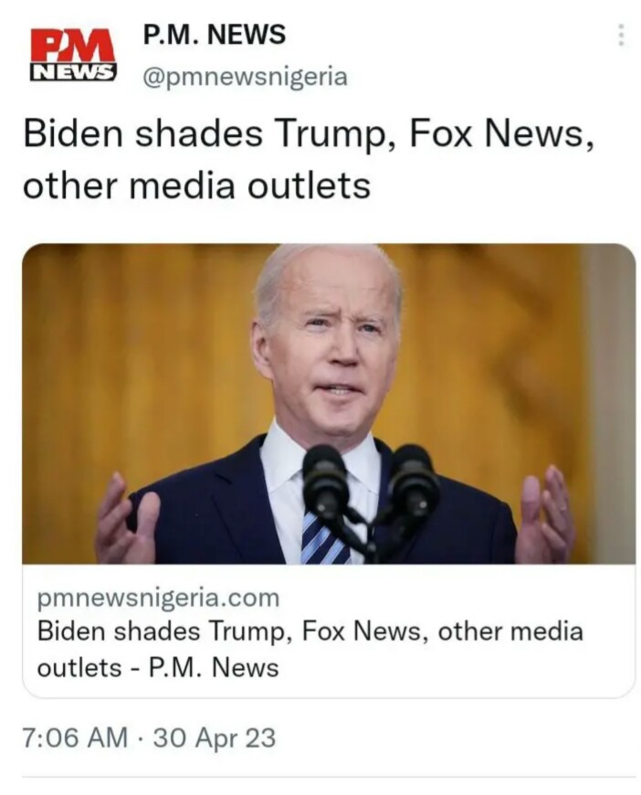Click card text 'outlets - P.M. News'
The height and width of the screenshot is (795, 641).
pos(158,667)
